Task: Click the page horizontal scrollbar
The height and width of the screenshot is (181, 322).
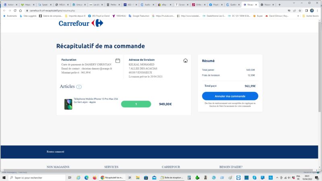Action: [x=158, y=170]
